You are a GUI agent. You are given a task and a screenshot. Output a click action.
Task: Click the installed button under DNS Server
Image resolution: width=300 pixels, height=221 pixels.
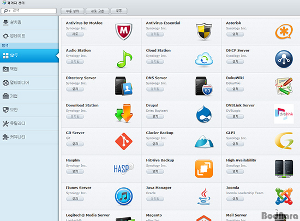[x=155, y=89]
